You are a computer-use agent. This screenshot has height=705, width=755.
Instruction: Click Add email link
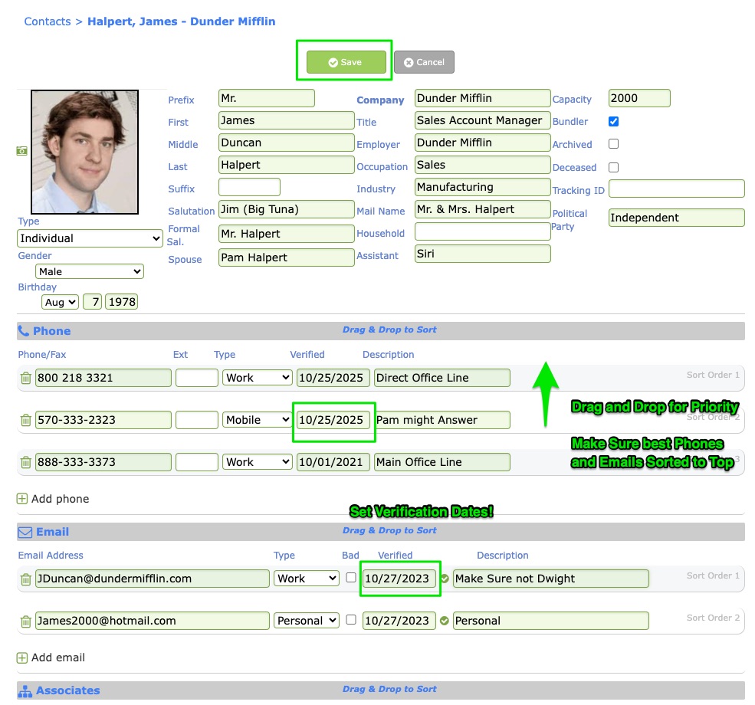(57, 657)
